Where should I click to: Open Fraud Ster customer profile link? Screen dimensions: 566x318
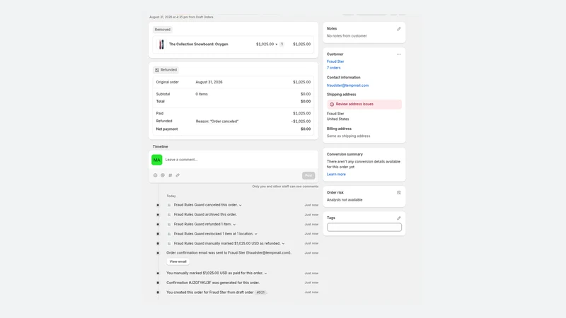click(x=335, y=61)
